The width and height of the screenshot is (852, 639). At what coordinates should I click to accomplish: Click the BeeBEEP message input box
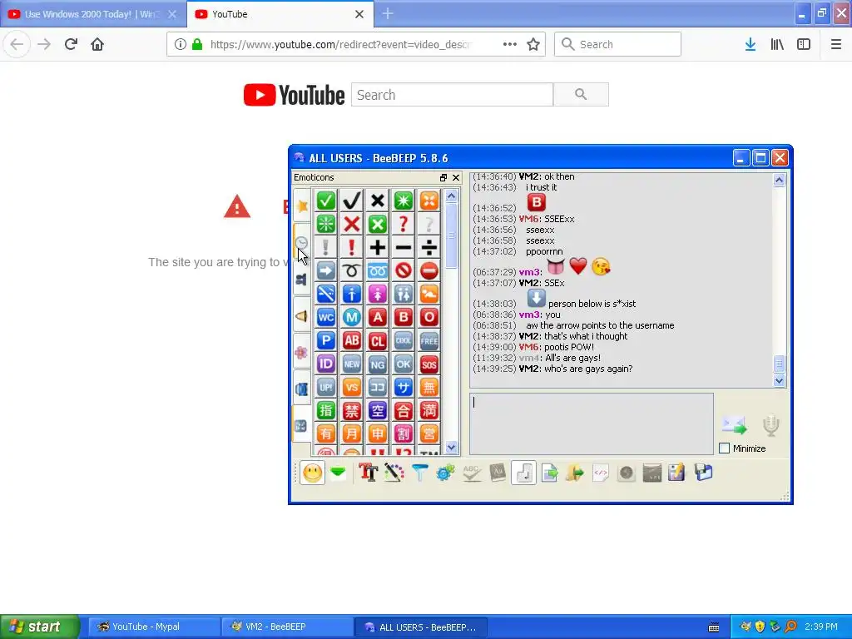tap(592, 424)
